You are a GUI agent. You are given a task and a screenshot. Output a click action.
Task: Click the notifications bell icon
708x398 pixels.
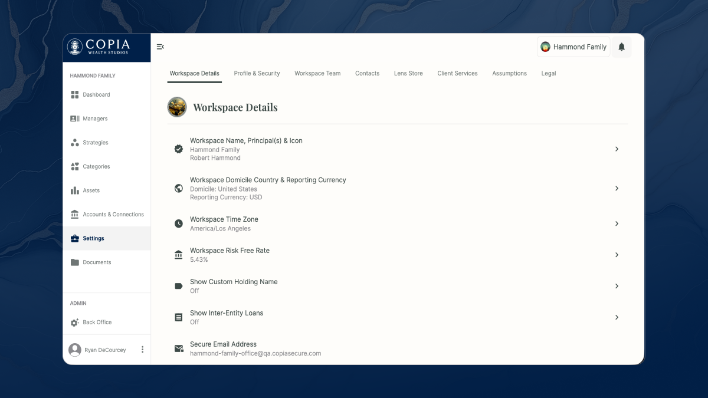pos(621,47)
